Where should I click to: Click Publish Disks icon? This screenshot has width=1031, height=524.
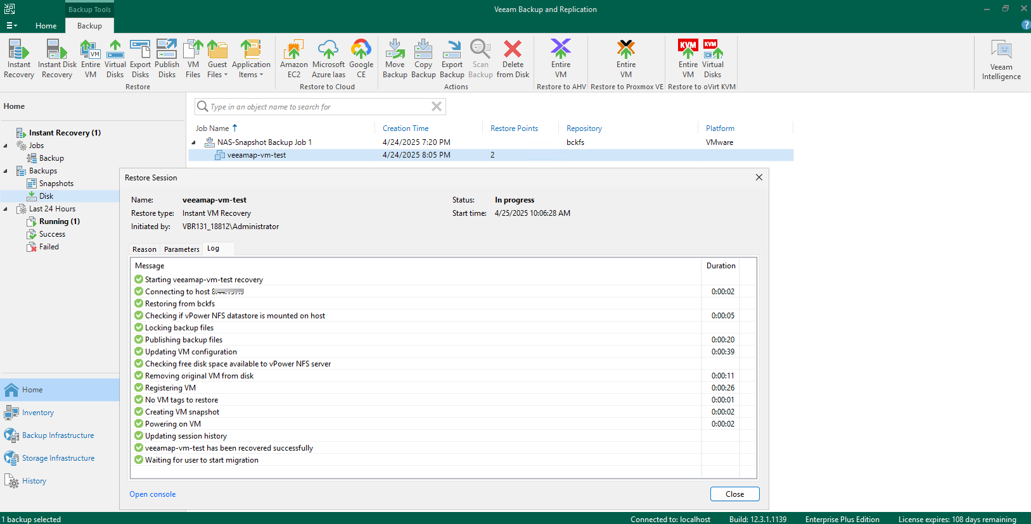[x=167, y=59]
